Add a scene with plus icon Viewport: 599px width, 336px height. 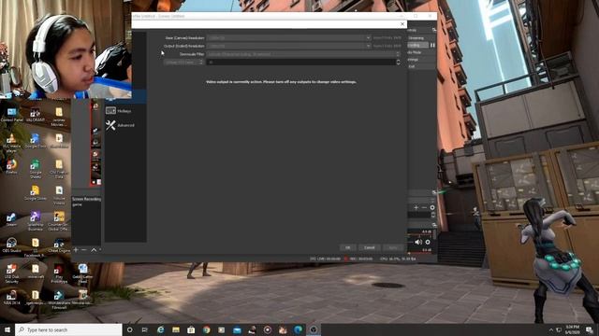[76, 250]
